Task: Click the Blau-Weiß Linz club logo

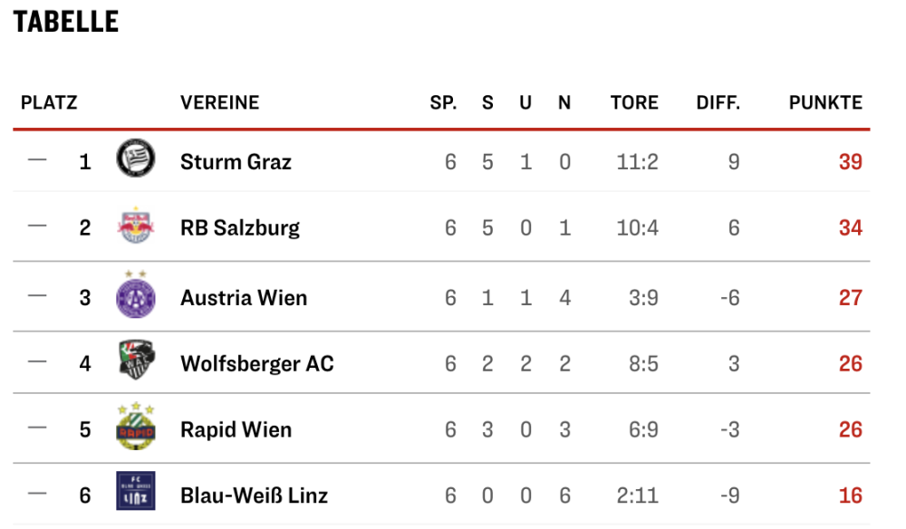Action: [136, 495]
